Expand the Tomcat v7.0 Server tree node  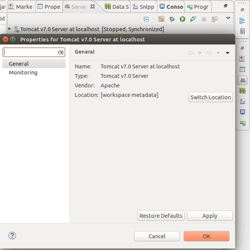tap(10, 29)
